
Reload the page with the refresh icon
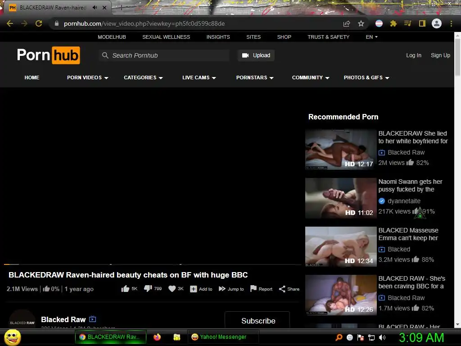(x=39, y=23)
